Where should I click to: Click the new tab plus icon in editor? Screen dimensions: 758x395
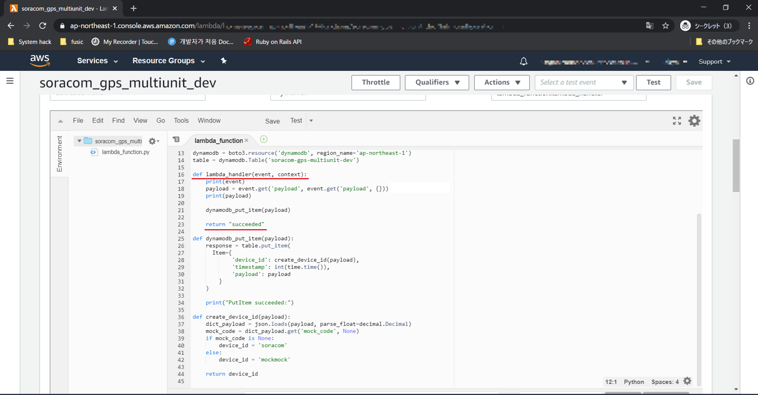tap(264, 139)
